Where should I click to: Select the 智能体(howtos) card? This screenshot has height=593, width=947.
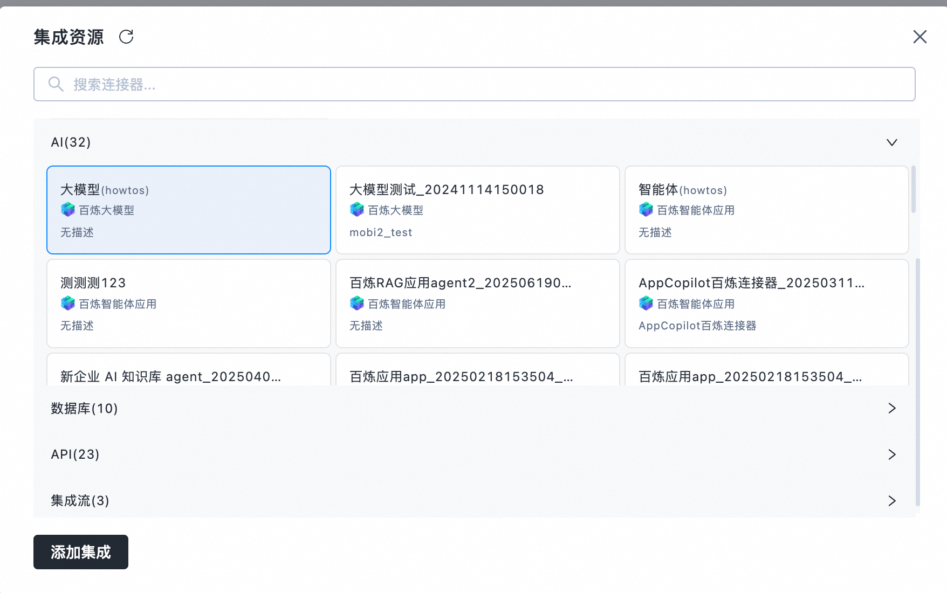tap(767, 210)
